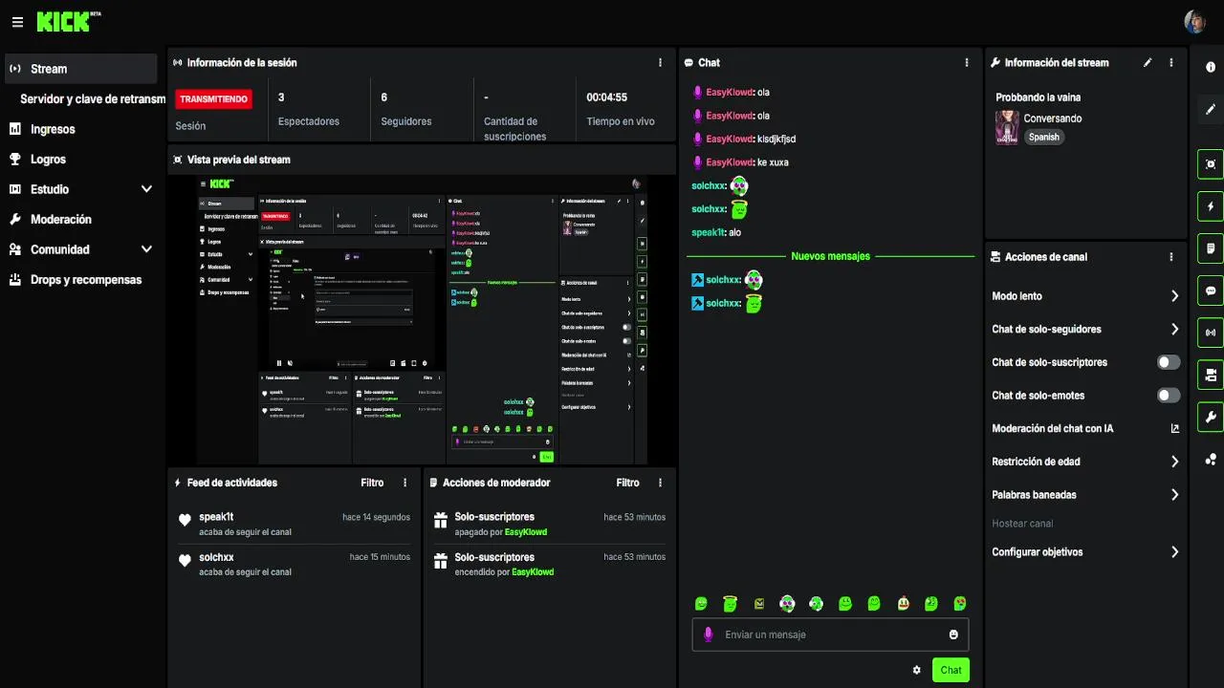
Task: Click the pencil icon in right sidebar
Action: pyautogui.click(x=1211, y=110)
